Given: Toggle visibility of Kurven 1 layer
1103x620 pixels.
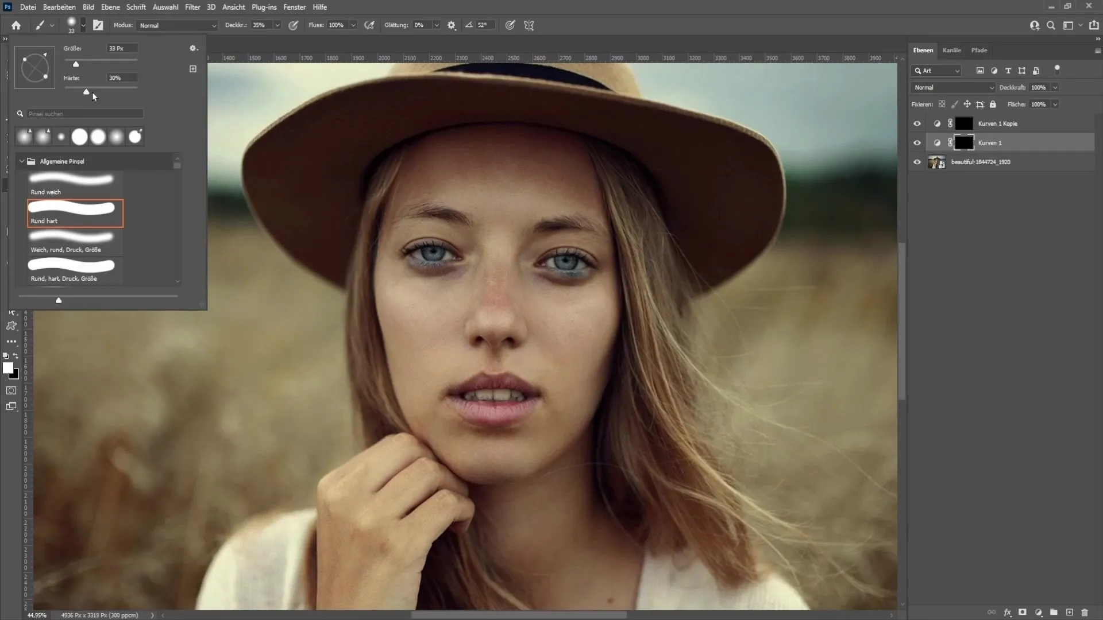Looking at the screenshot, I should click(917, 142).
